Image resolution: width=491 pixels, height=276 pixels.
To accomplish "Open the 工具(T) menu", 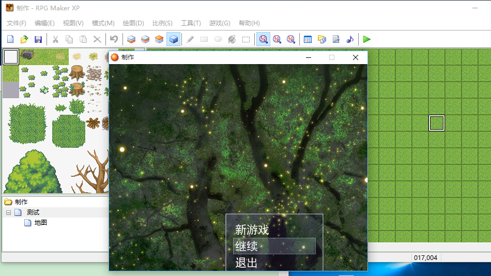I will click(191, 23).
